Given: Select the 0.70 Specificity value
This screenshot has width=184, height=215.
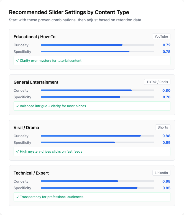Looking at the screenshot, I should (x=167, y=97).
